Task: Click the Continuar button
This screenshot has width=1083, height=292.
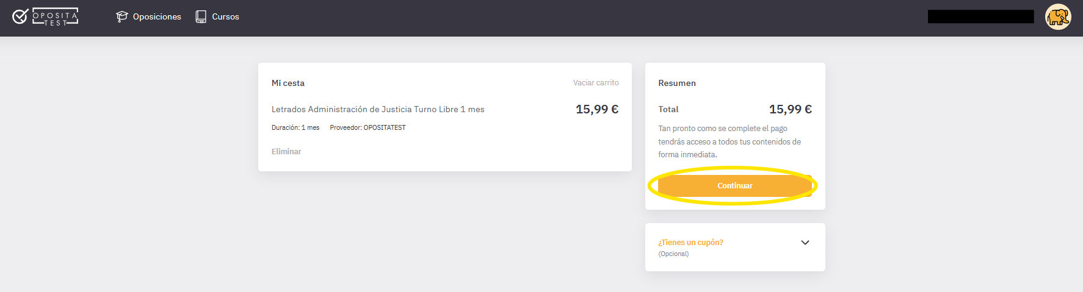Action: pos(735,186)
